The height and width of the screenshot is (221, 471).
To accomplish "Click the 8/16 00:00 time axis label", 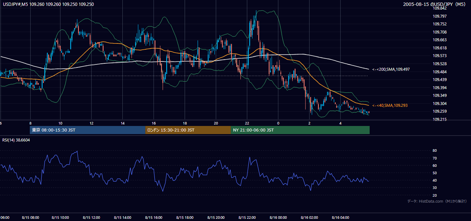I will click(x=278, y=217).
